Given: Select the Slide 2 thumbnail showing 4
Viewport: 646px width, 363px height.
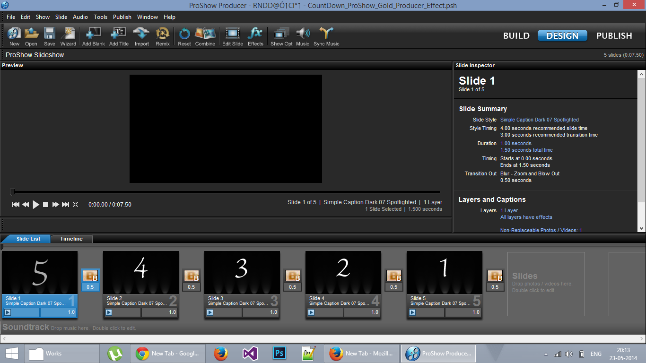Looking at the screenshot, I should (141, 272).
